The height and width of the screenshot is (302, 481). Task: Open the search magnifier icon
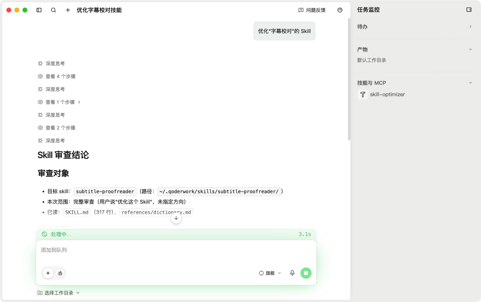pos(53,10)
